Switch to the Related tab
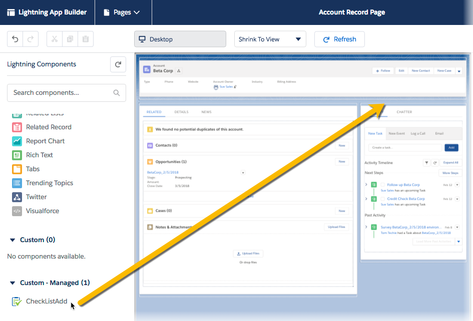This screenshot has width=473, height=321. (x=154, y=112)
